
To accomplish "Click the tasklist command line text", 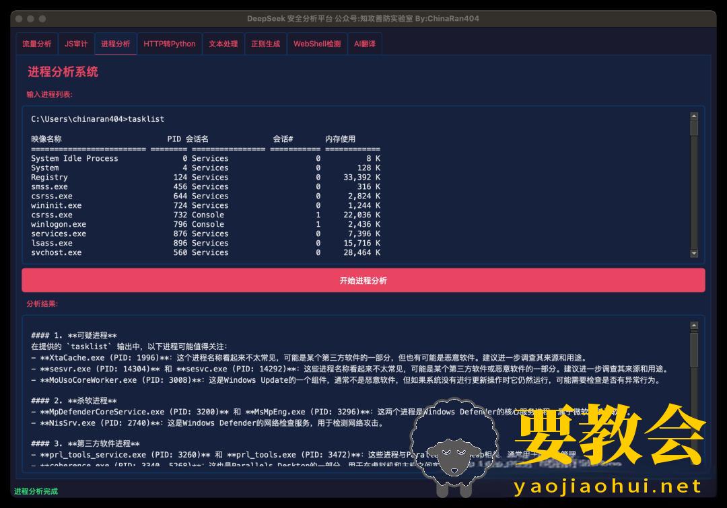I will [x=98, y=119].
